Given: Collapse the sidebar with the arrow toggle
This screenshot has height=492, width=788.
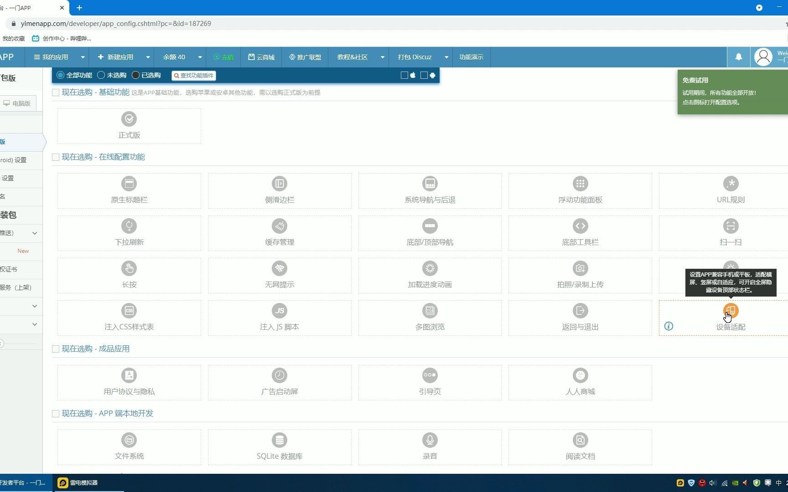Looking at the screenshot, I should point(2,343).
